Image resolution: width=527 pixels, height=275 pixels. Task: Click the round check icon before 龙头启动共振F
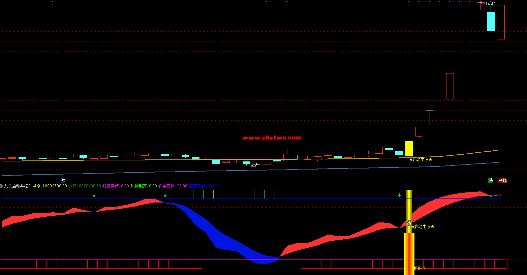pyautogui.click(x=1, y=186)
